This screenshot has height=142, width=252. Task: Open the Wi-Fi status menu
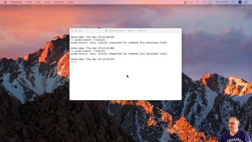[204, 2]
